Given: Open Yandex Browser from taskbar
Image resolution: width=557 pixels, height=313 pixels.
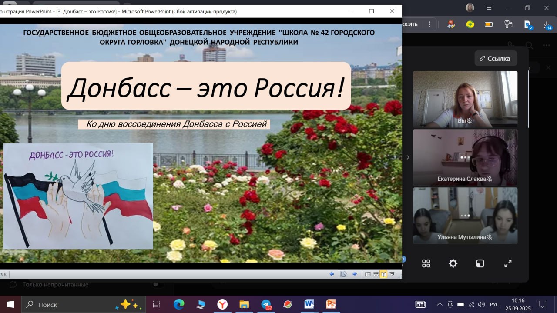Looking at the screenshot, I should (222, 304).
